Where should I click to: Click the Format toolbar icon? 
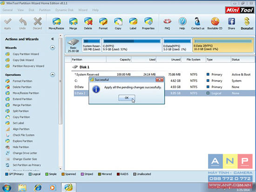coord(103,24)
